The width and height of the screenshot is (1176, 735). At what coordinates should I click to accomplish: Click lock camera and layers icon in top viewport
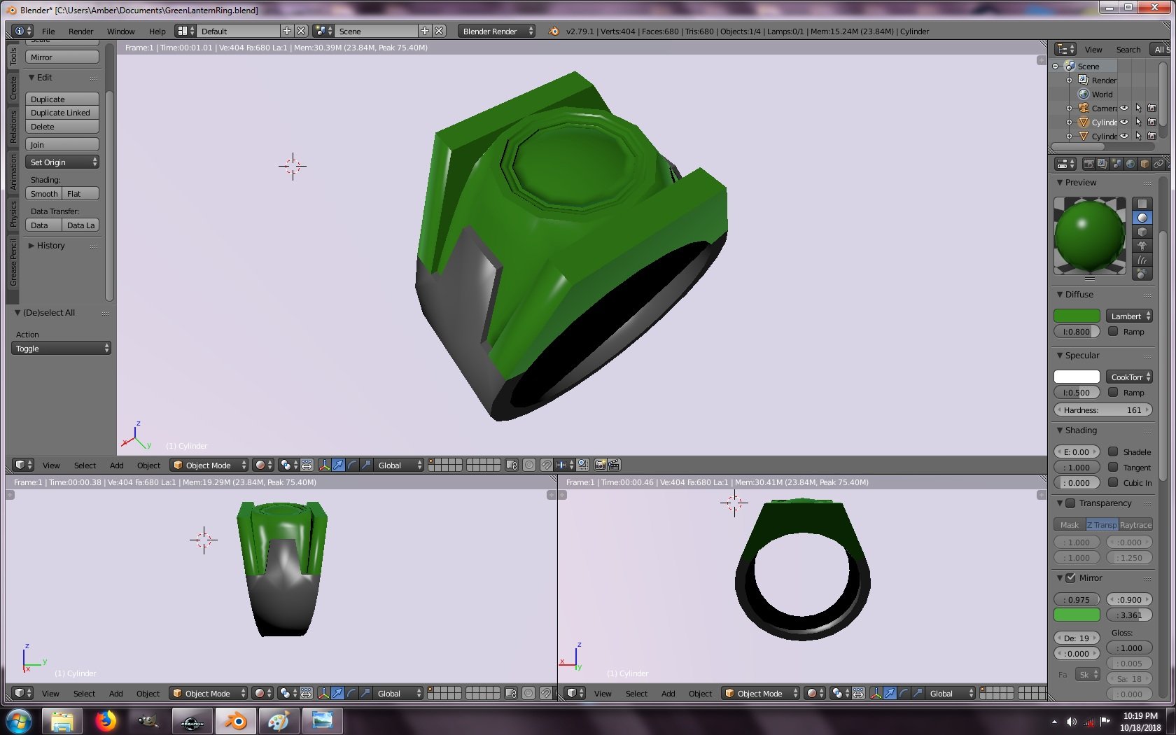[x=512, y=465]
